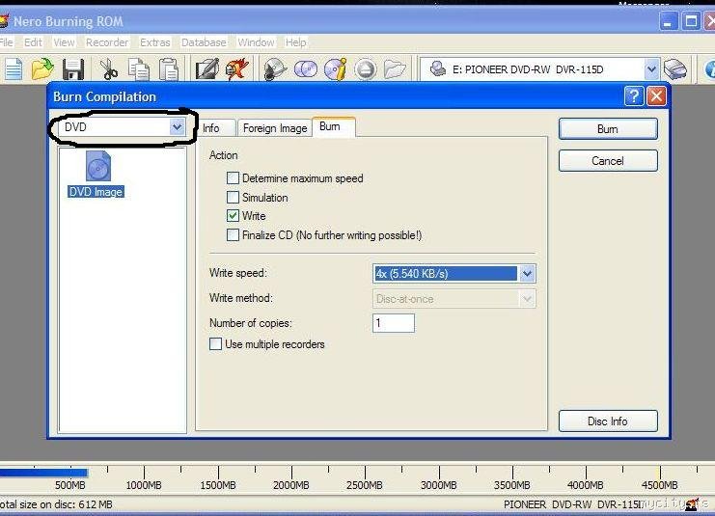The width and height of the screenshot is (715, 516).
Task: Open the notepad-and-pen toolbar icon
Action: click(207, 69)
